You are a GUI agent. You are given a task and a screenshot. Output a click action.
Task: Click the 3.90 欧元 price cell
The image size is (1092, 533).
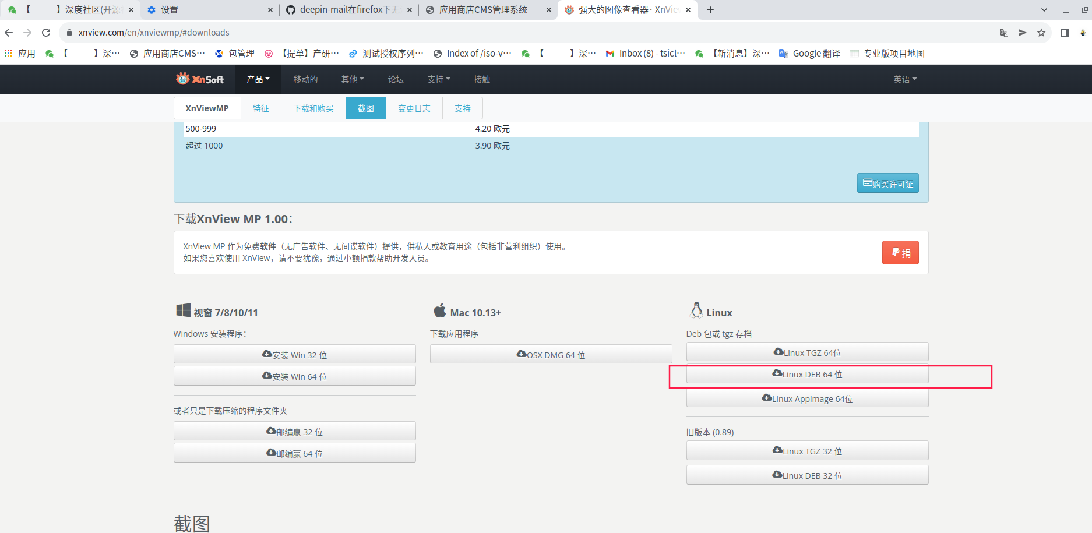pyautogui.click(x=492, y=146)
